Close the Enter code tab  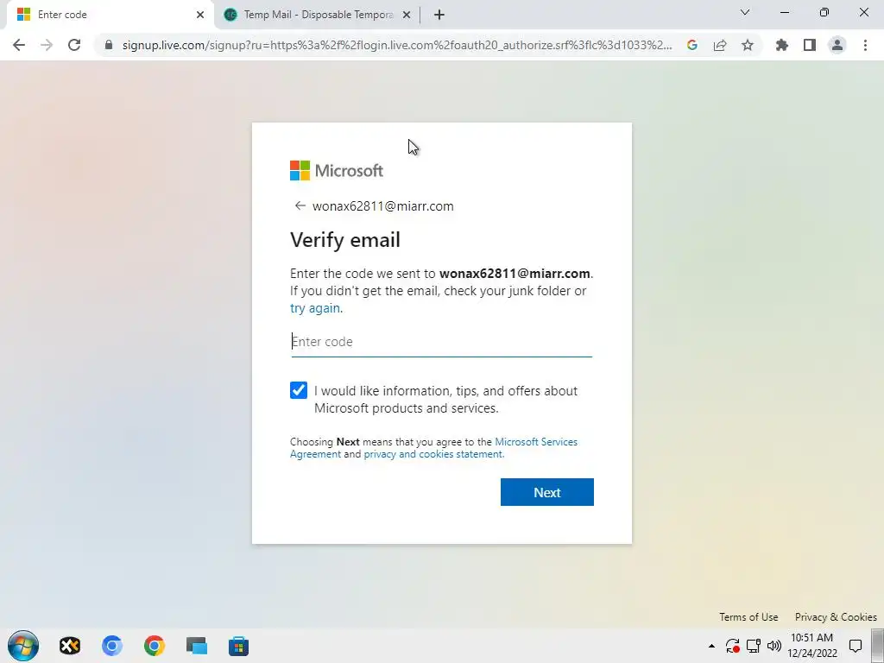200,15
